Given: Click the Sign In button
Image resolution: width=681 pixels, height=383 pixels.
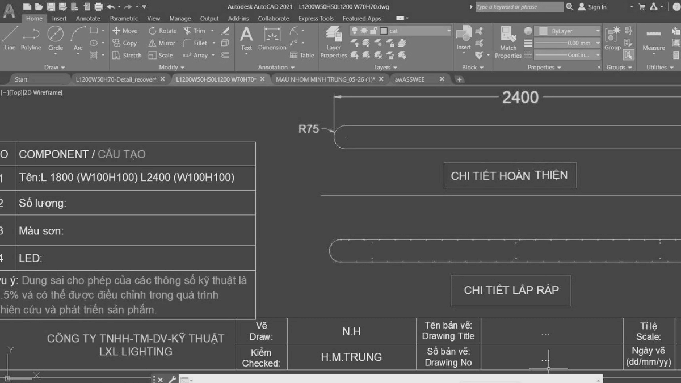Looking at the screenshot, I should tap(592, 7).
